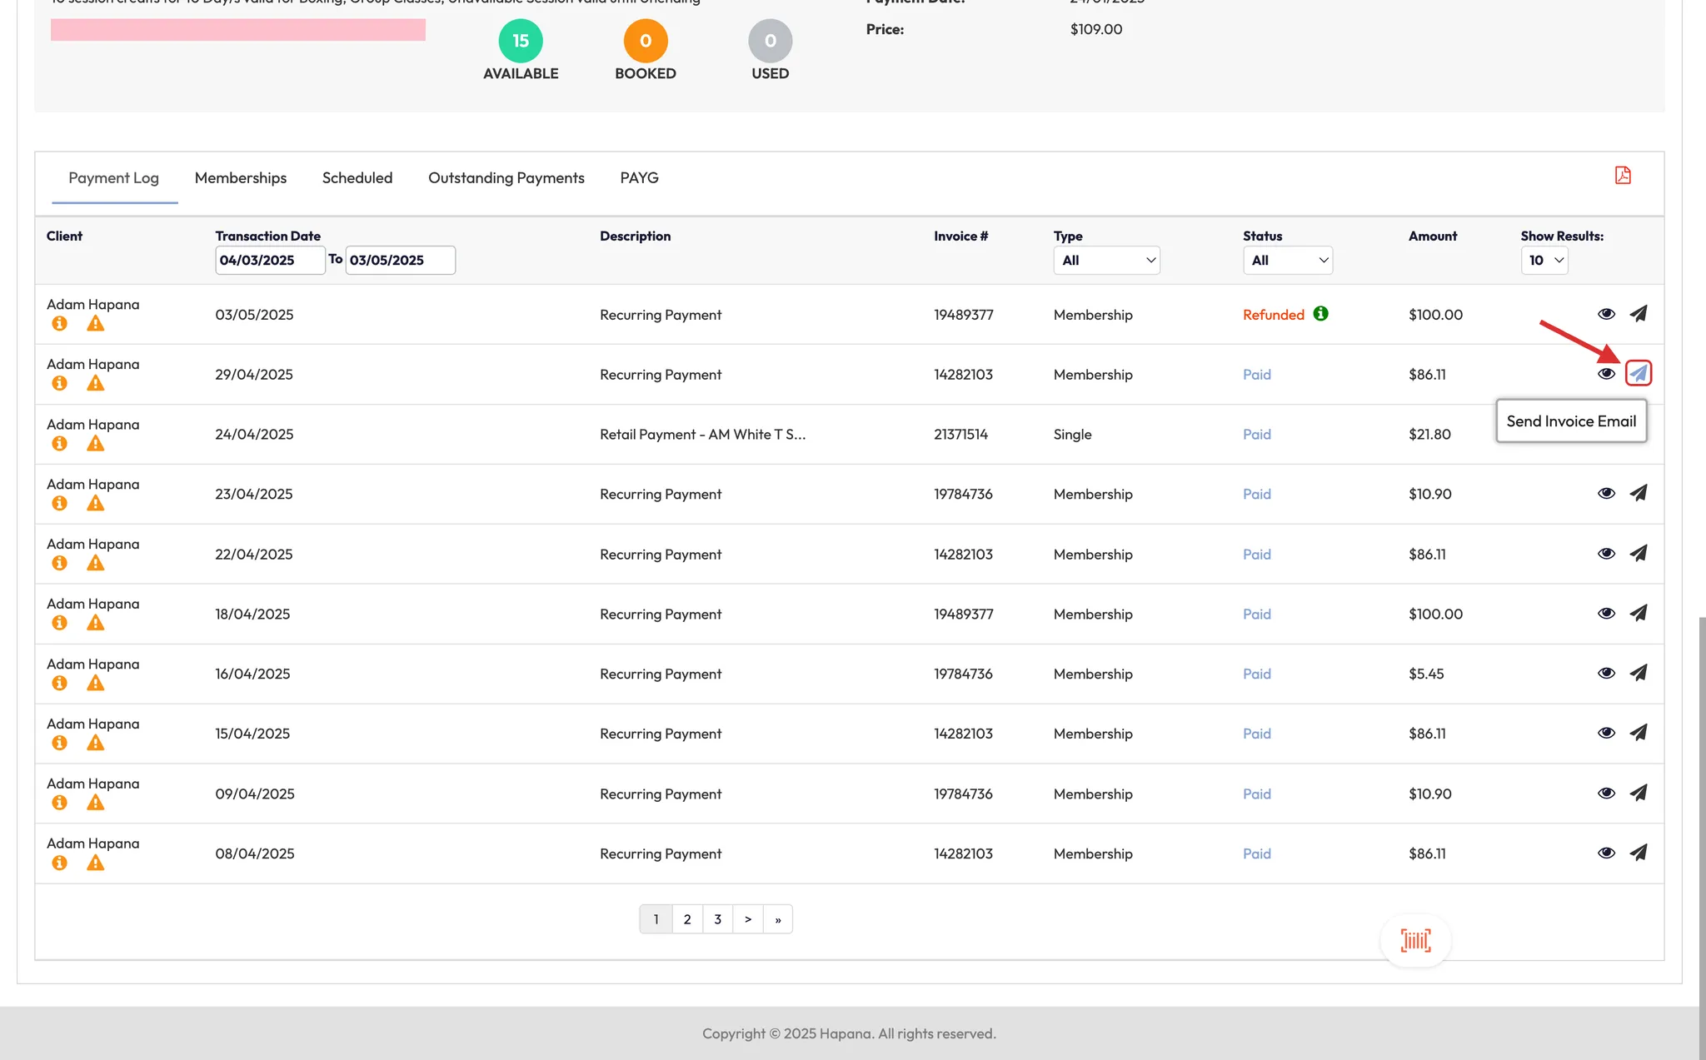
Task: Send invoice email for 29/04/2025 payment
Action: [x=1638, y=373]
